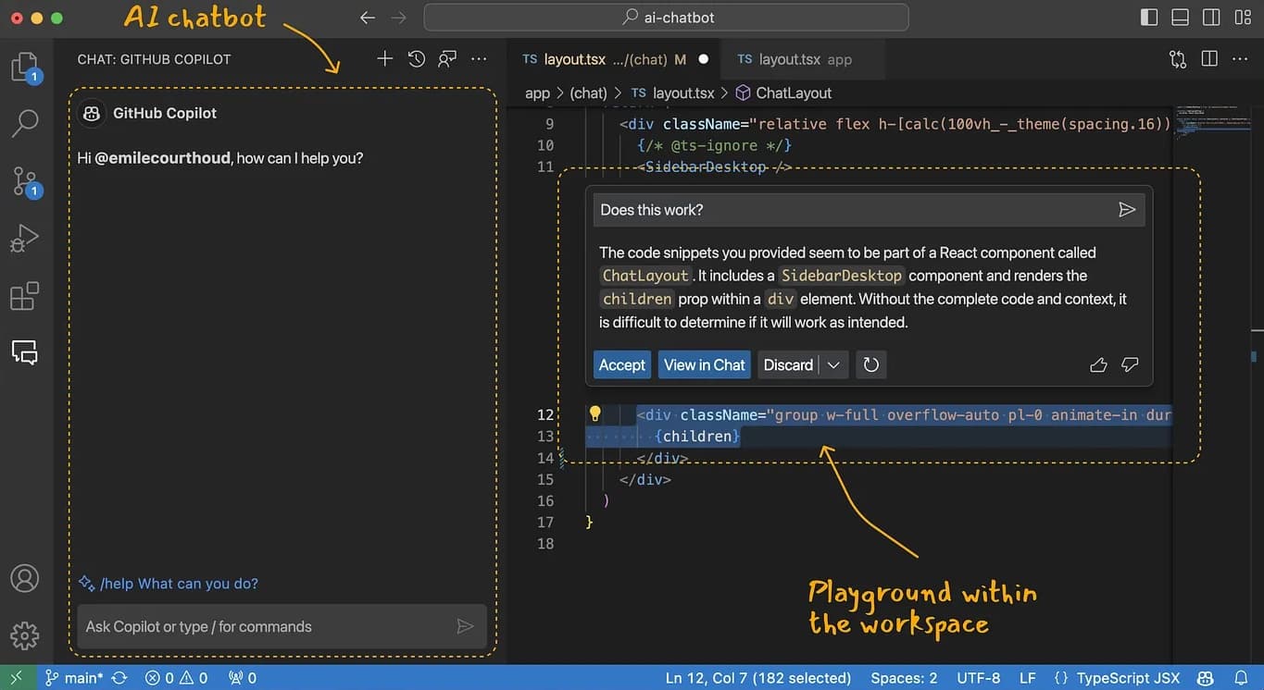The width and height of the screenshot is (1264, 690).
Task: Click the editor minimap
Action: (x=1211, y=125)
